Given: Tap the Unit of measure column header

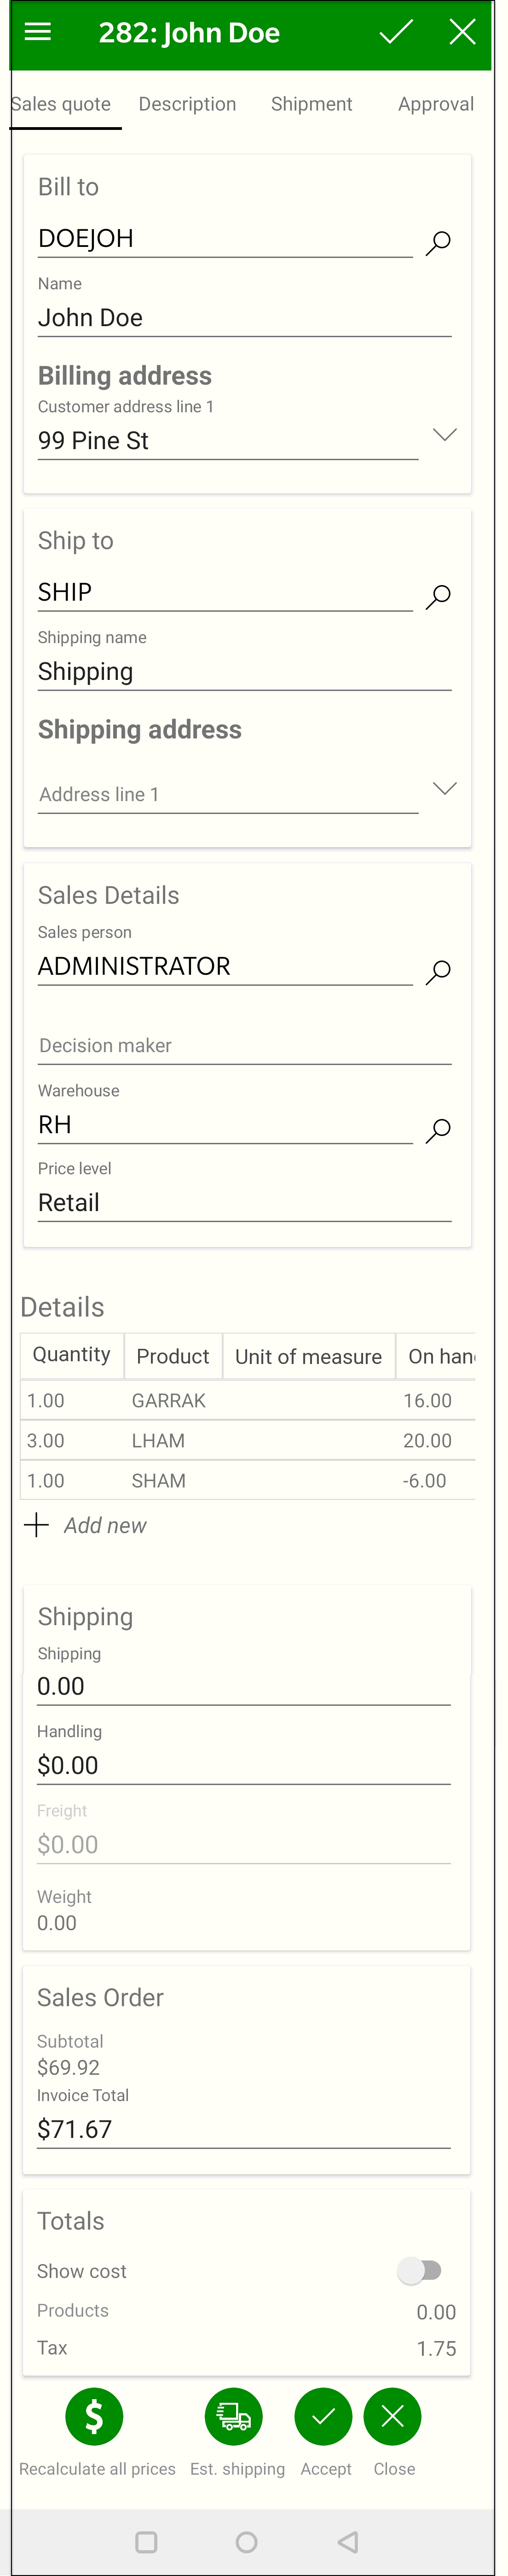Looking at the screenshot, I should click(x=308, y=1356).
